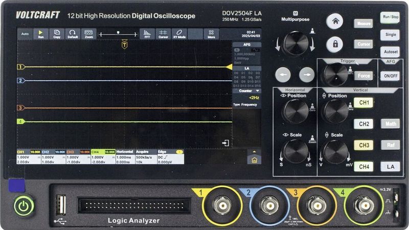
Task: Push the Single button
Action: point(390,35)
